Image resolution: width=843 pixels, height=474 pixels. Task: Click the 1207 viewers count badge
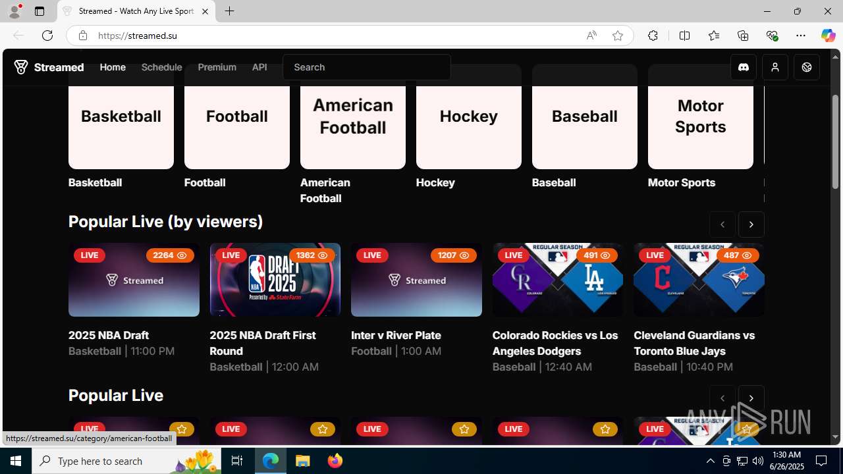point(452,255)
